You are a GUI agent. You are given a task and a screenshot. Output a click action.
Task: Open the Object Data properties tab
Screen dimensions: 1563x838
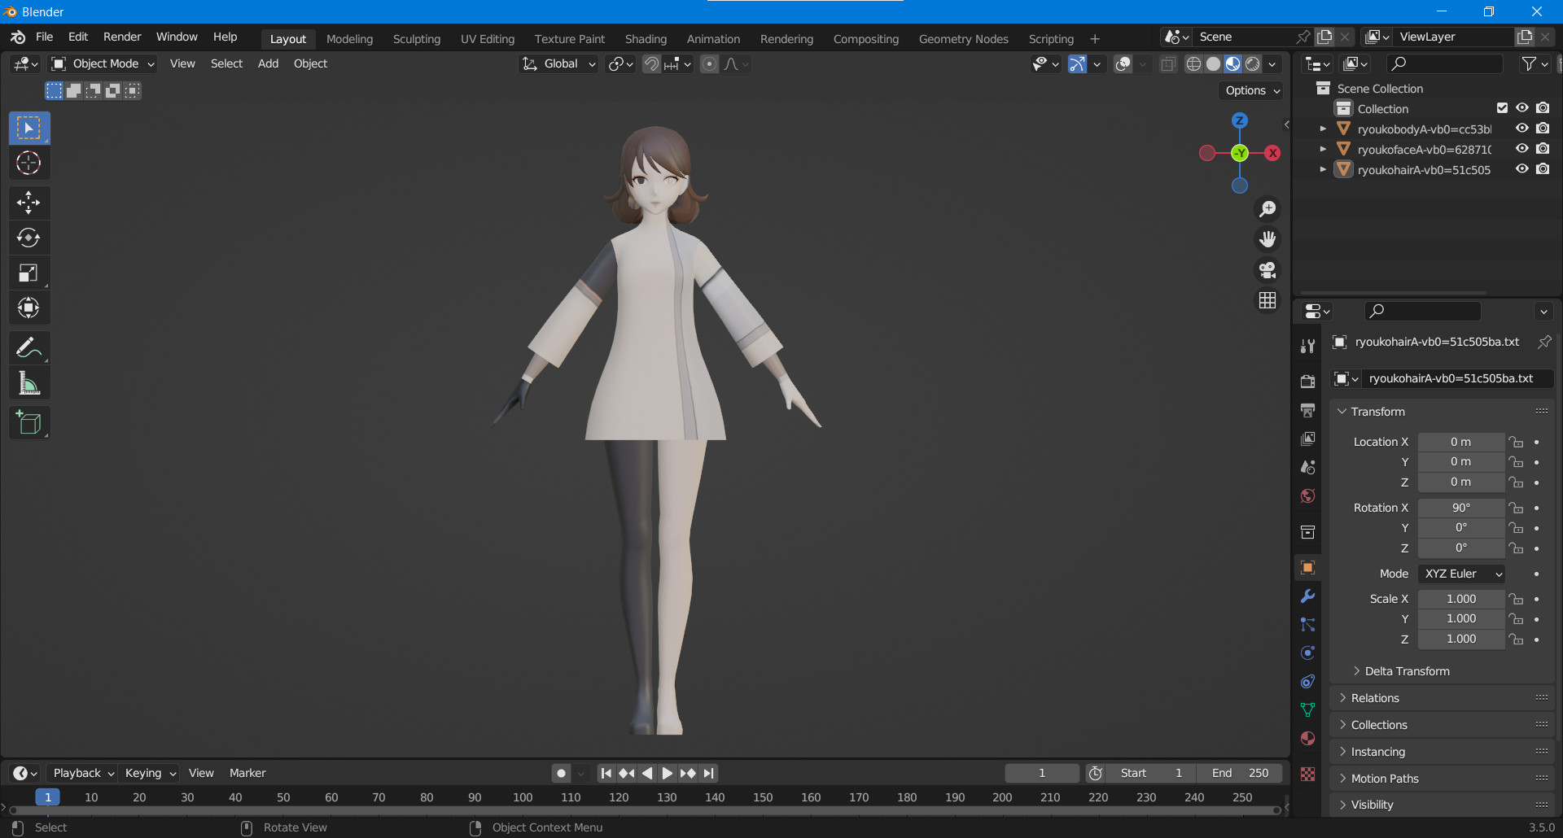point(1307,709)
